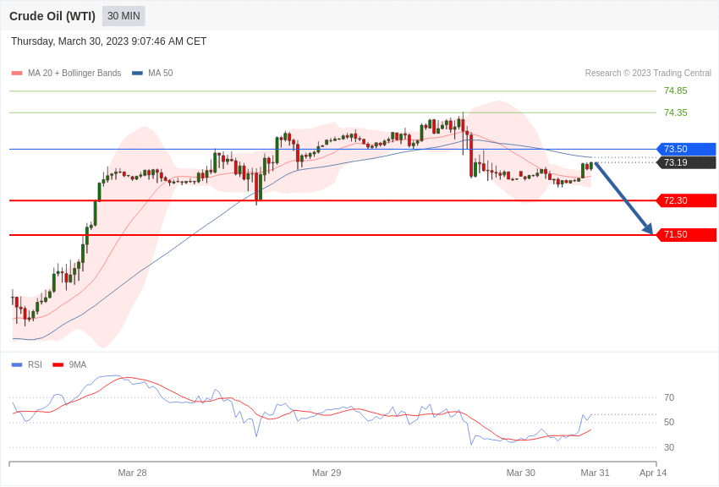Click the RSI blue legend swatch
The height and width of the screenshot is (487, 719).
click(17, 365)
